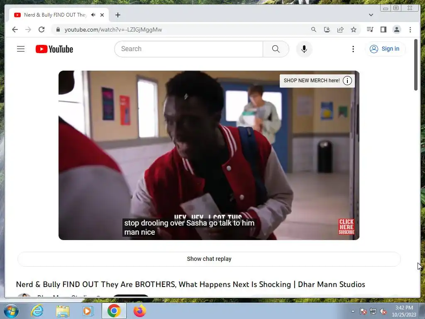
Task: Open YouTube hamburger guide menu
Action: tap(21, 49)
